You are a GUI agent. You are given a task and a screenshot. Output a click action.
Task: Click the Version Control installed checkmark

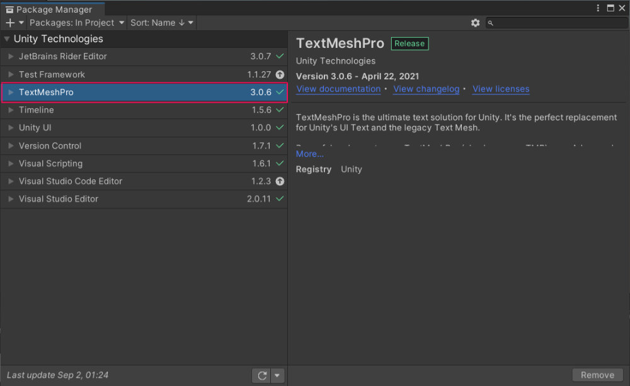coord(280,145)
